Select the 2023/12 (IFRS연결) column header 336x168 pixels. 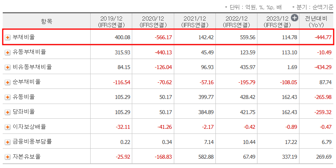click(278, 21)
